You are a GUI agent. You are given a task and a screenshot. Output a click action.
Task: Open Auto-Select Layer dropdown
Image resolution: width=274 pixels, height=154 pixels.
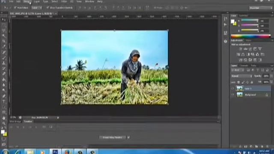point(36,8)
